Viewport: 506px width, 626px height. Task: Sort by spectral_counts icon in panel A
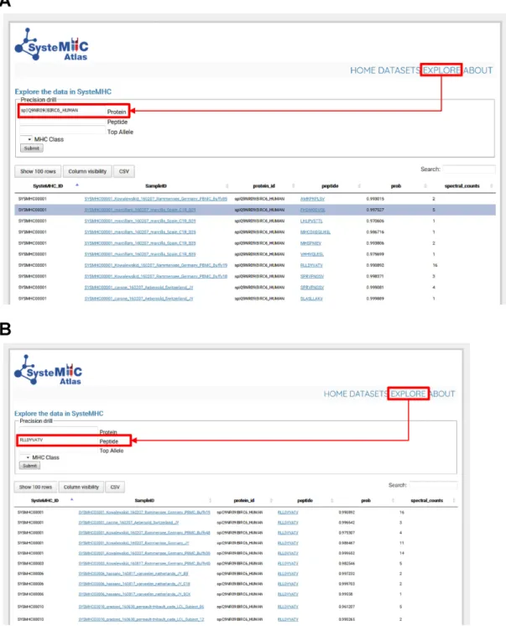click(491, 186)
